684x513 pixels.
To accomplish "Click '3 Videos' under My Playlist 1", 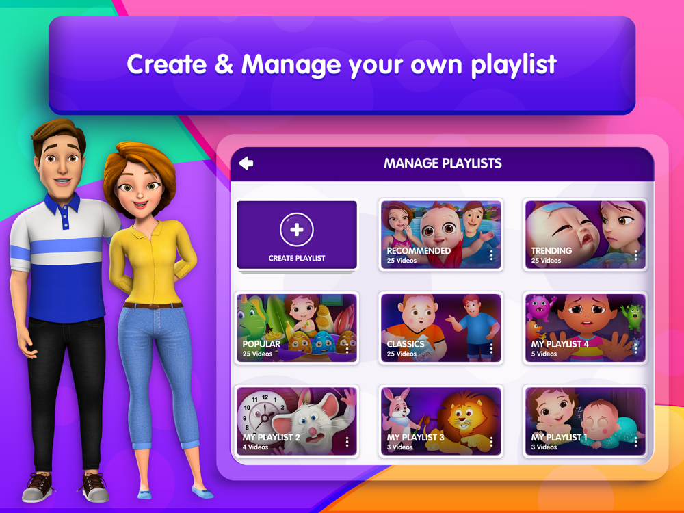I will point(544,447).
